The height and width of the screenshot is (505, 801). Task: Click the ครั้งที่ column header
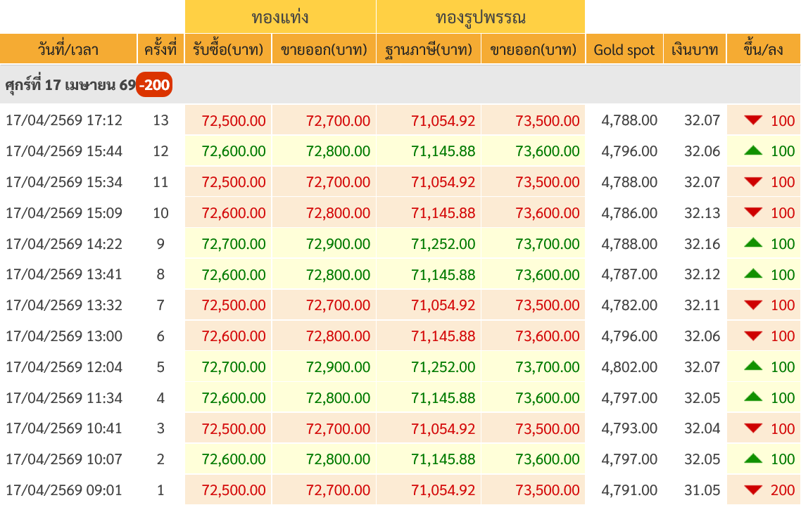tap(160, 49)
